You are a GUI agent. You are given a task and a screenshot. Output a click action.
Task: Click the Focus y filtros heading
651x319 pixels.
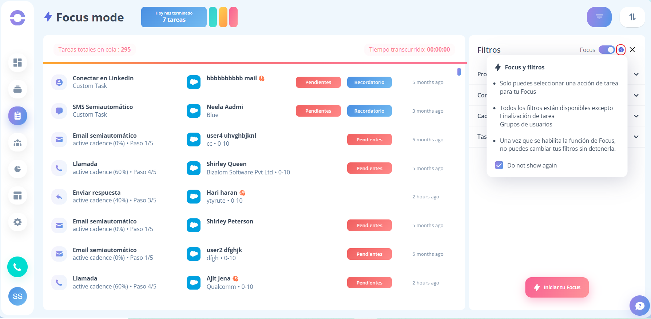tap(524, 67)
